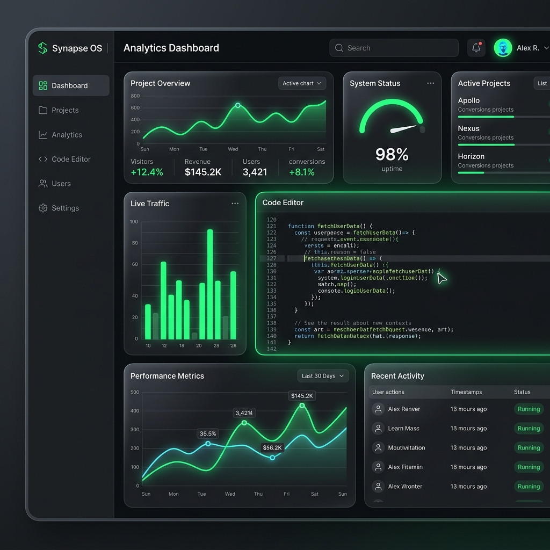This screenshot has width=550, height=550.
Task: Open System Status three-dot menu
Action: 430,83
